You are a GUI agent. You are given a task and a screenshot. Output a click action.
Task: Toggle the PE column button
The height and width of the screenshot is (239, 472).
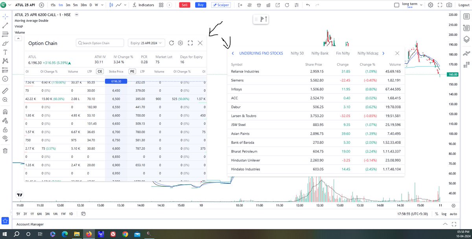click(132, 72)
